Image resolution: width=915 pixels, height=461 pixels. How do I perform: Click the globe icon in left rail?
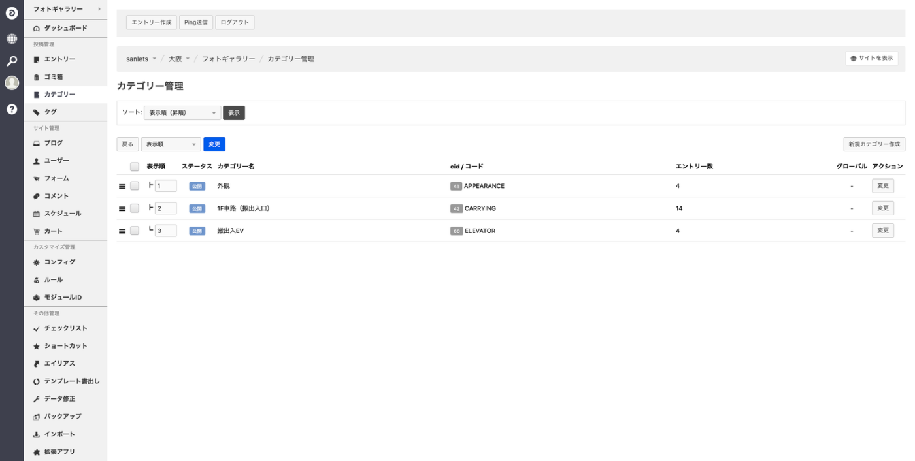[12, 39]
